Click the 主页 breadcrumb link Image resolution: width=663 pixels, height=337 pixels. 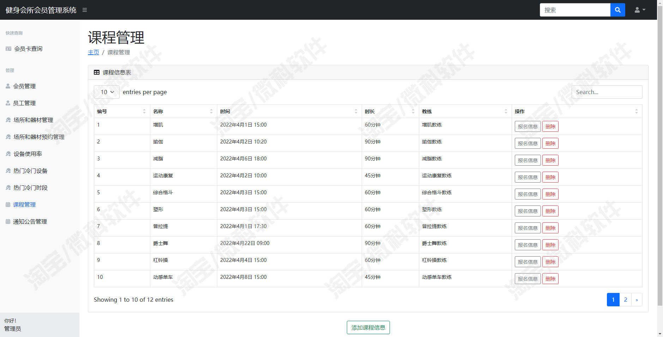[94, 52]
